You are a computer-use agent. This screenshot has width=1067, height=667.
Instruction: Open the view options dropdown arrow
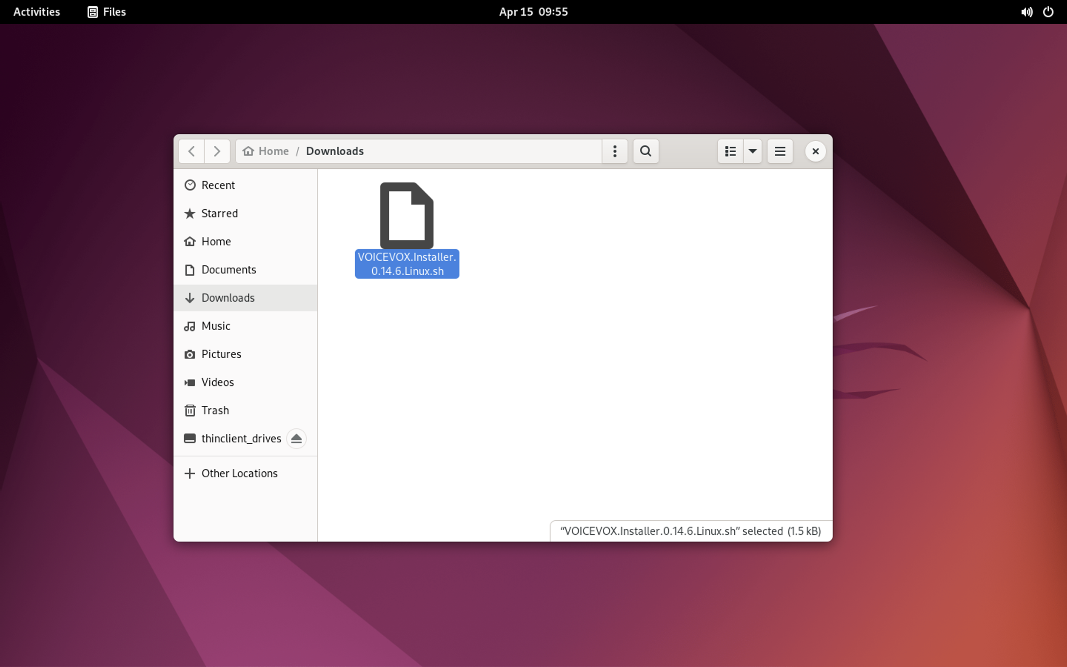(x=752, y=151)
